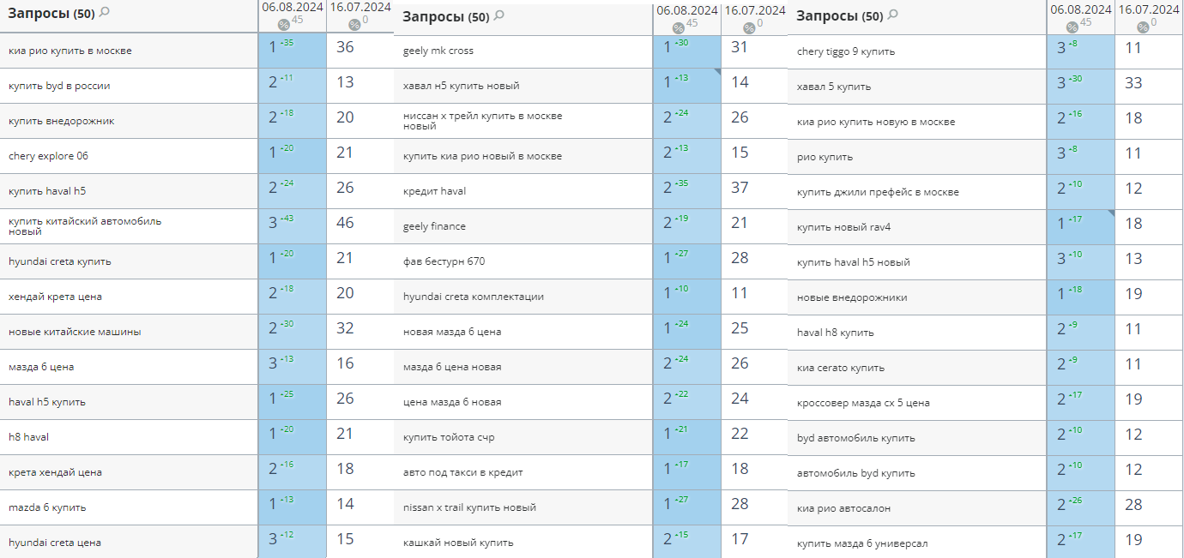
Task: Select query 'nissan x trail купить новый'
Action: (x=469, y=507)
